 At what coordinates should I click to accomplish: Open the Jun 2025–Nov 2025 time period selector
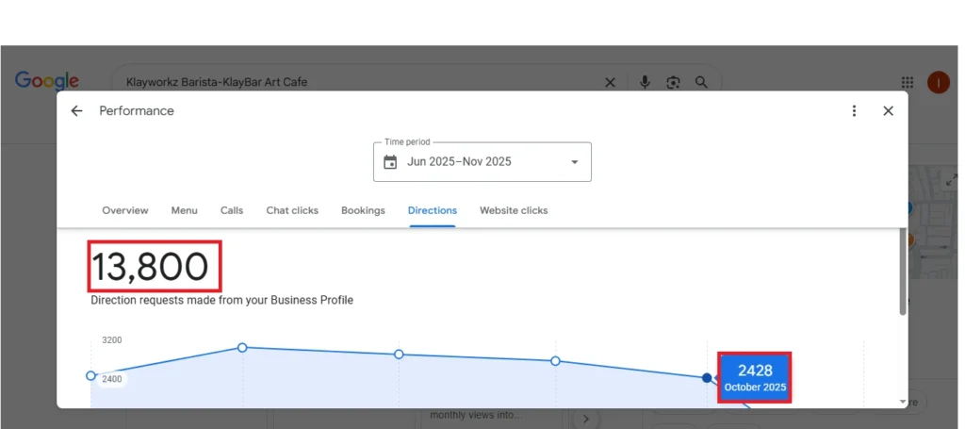tap(482, 162)
